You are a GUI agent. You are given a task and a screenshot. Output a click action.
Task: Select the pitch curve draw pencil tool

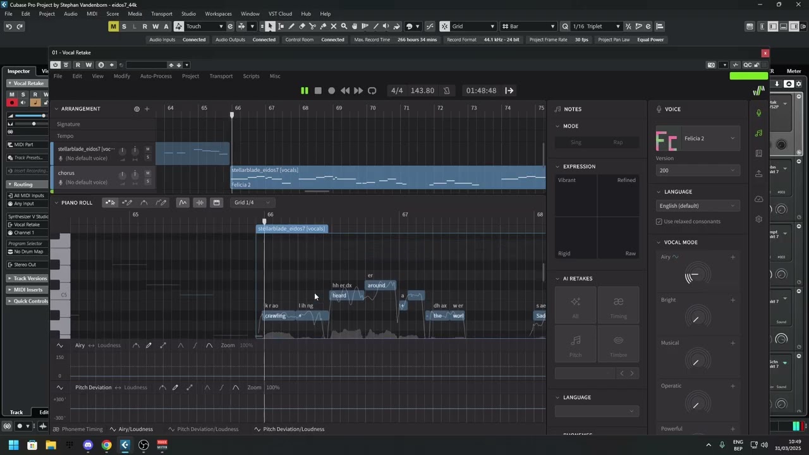(x=161, y=203)
